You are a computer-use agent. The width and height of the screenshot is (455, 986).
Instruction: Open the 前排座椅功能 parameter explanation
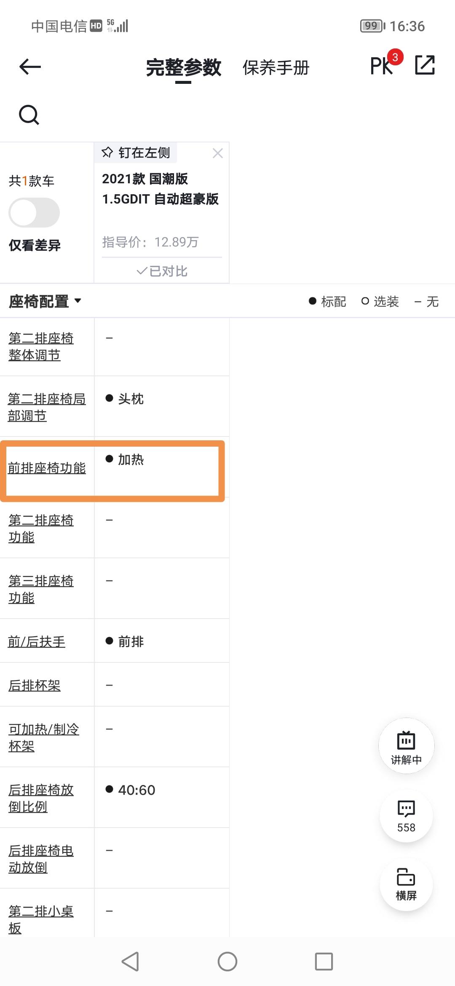tap(47, 468)
